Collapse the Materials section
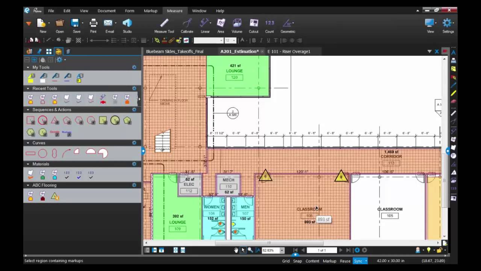Screen dimensions: 481x271 (x=28, y=164)
